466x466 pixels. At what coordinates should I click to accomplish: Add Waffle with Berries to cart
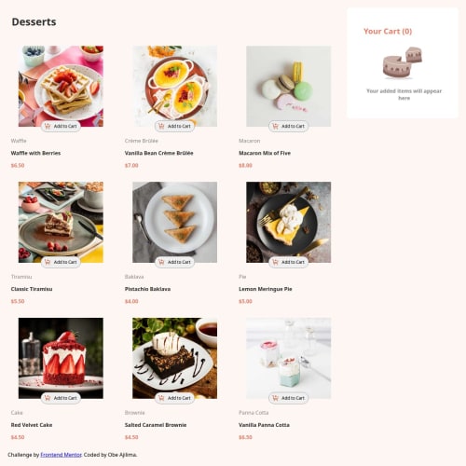pyautogui.click(x=61, y=126)
